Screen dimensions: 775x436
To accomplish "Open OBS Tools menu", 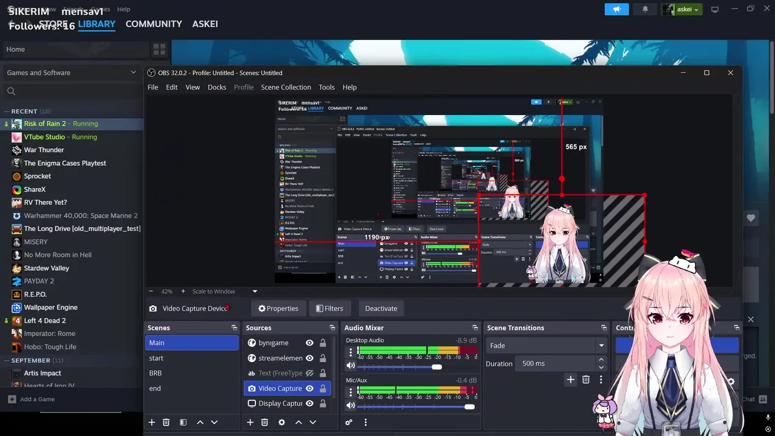I will tap(326, 87).
